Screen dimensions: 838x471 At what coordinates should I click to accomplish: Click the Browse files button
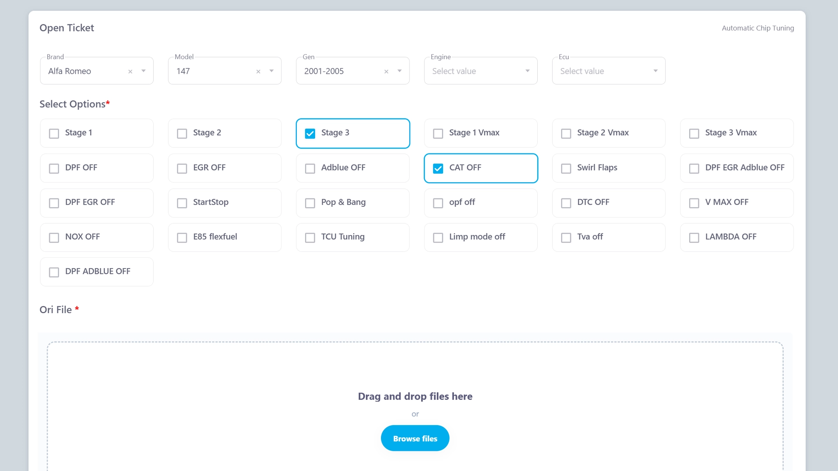tap(415, 438)
